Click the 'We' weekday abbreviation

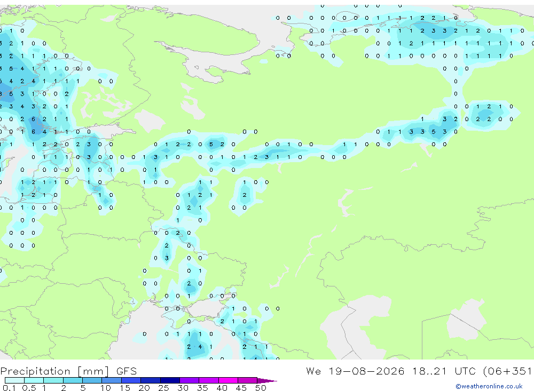tap(313, 371)
